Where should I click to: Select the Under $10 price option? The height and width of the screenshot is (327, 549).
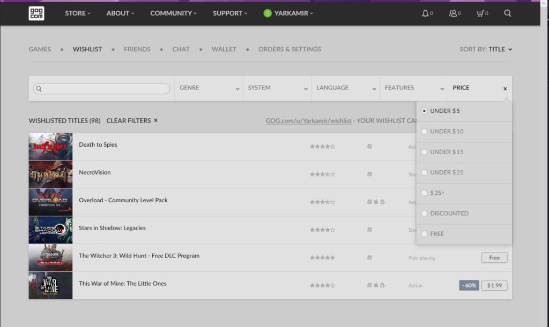pyautogui.click(x=464, y=131)
